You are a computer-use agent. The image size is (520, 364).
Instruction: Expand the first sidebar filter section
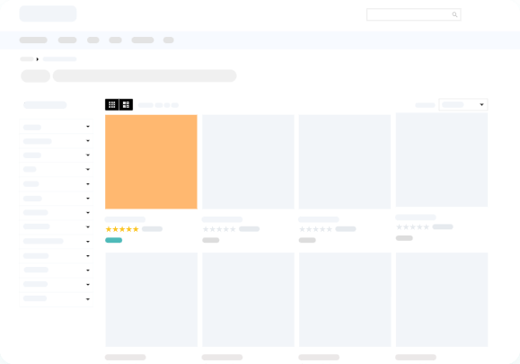[x=57, y=127]
